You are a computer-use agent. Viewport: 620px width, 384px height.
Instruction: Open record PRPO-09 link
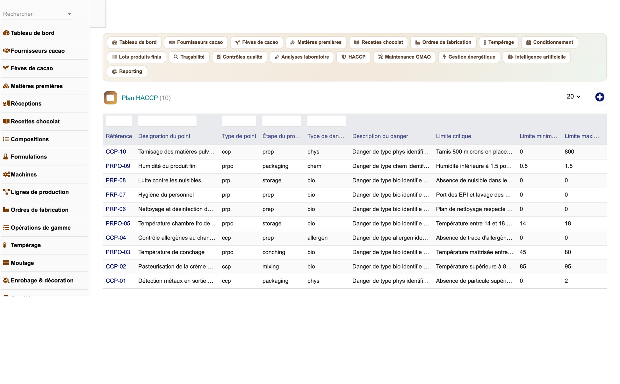[118, 166]
